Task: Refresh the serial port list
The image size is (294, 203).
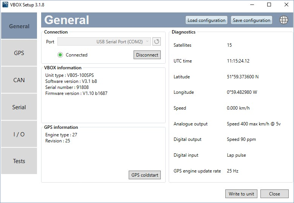Action: point(157,41)
